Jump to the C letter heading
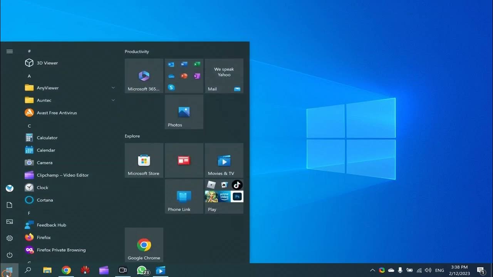The height and width of the screenshot is (277, 493). pos(29,126)
